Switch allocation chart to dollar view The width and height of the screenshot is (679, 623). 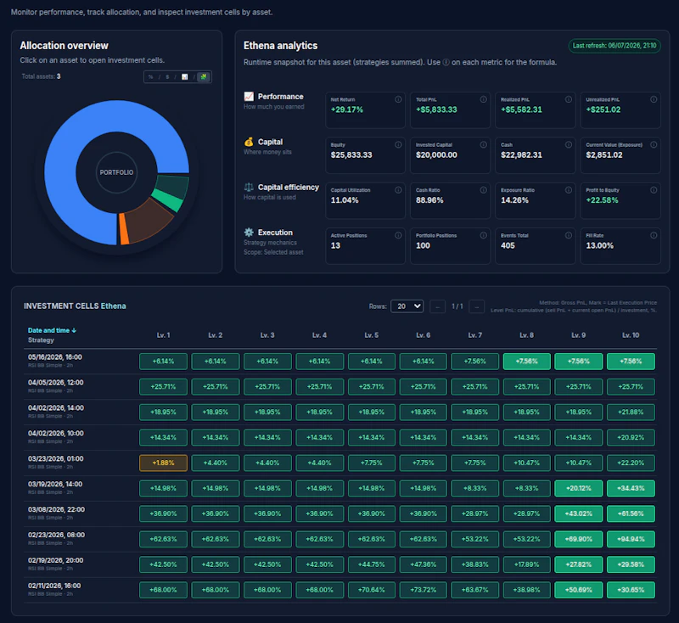(167, 77)
